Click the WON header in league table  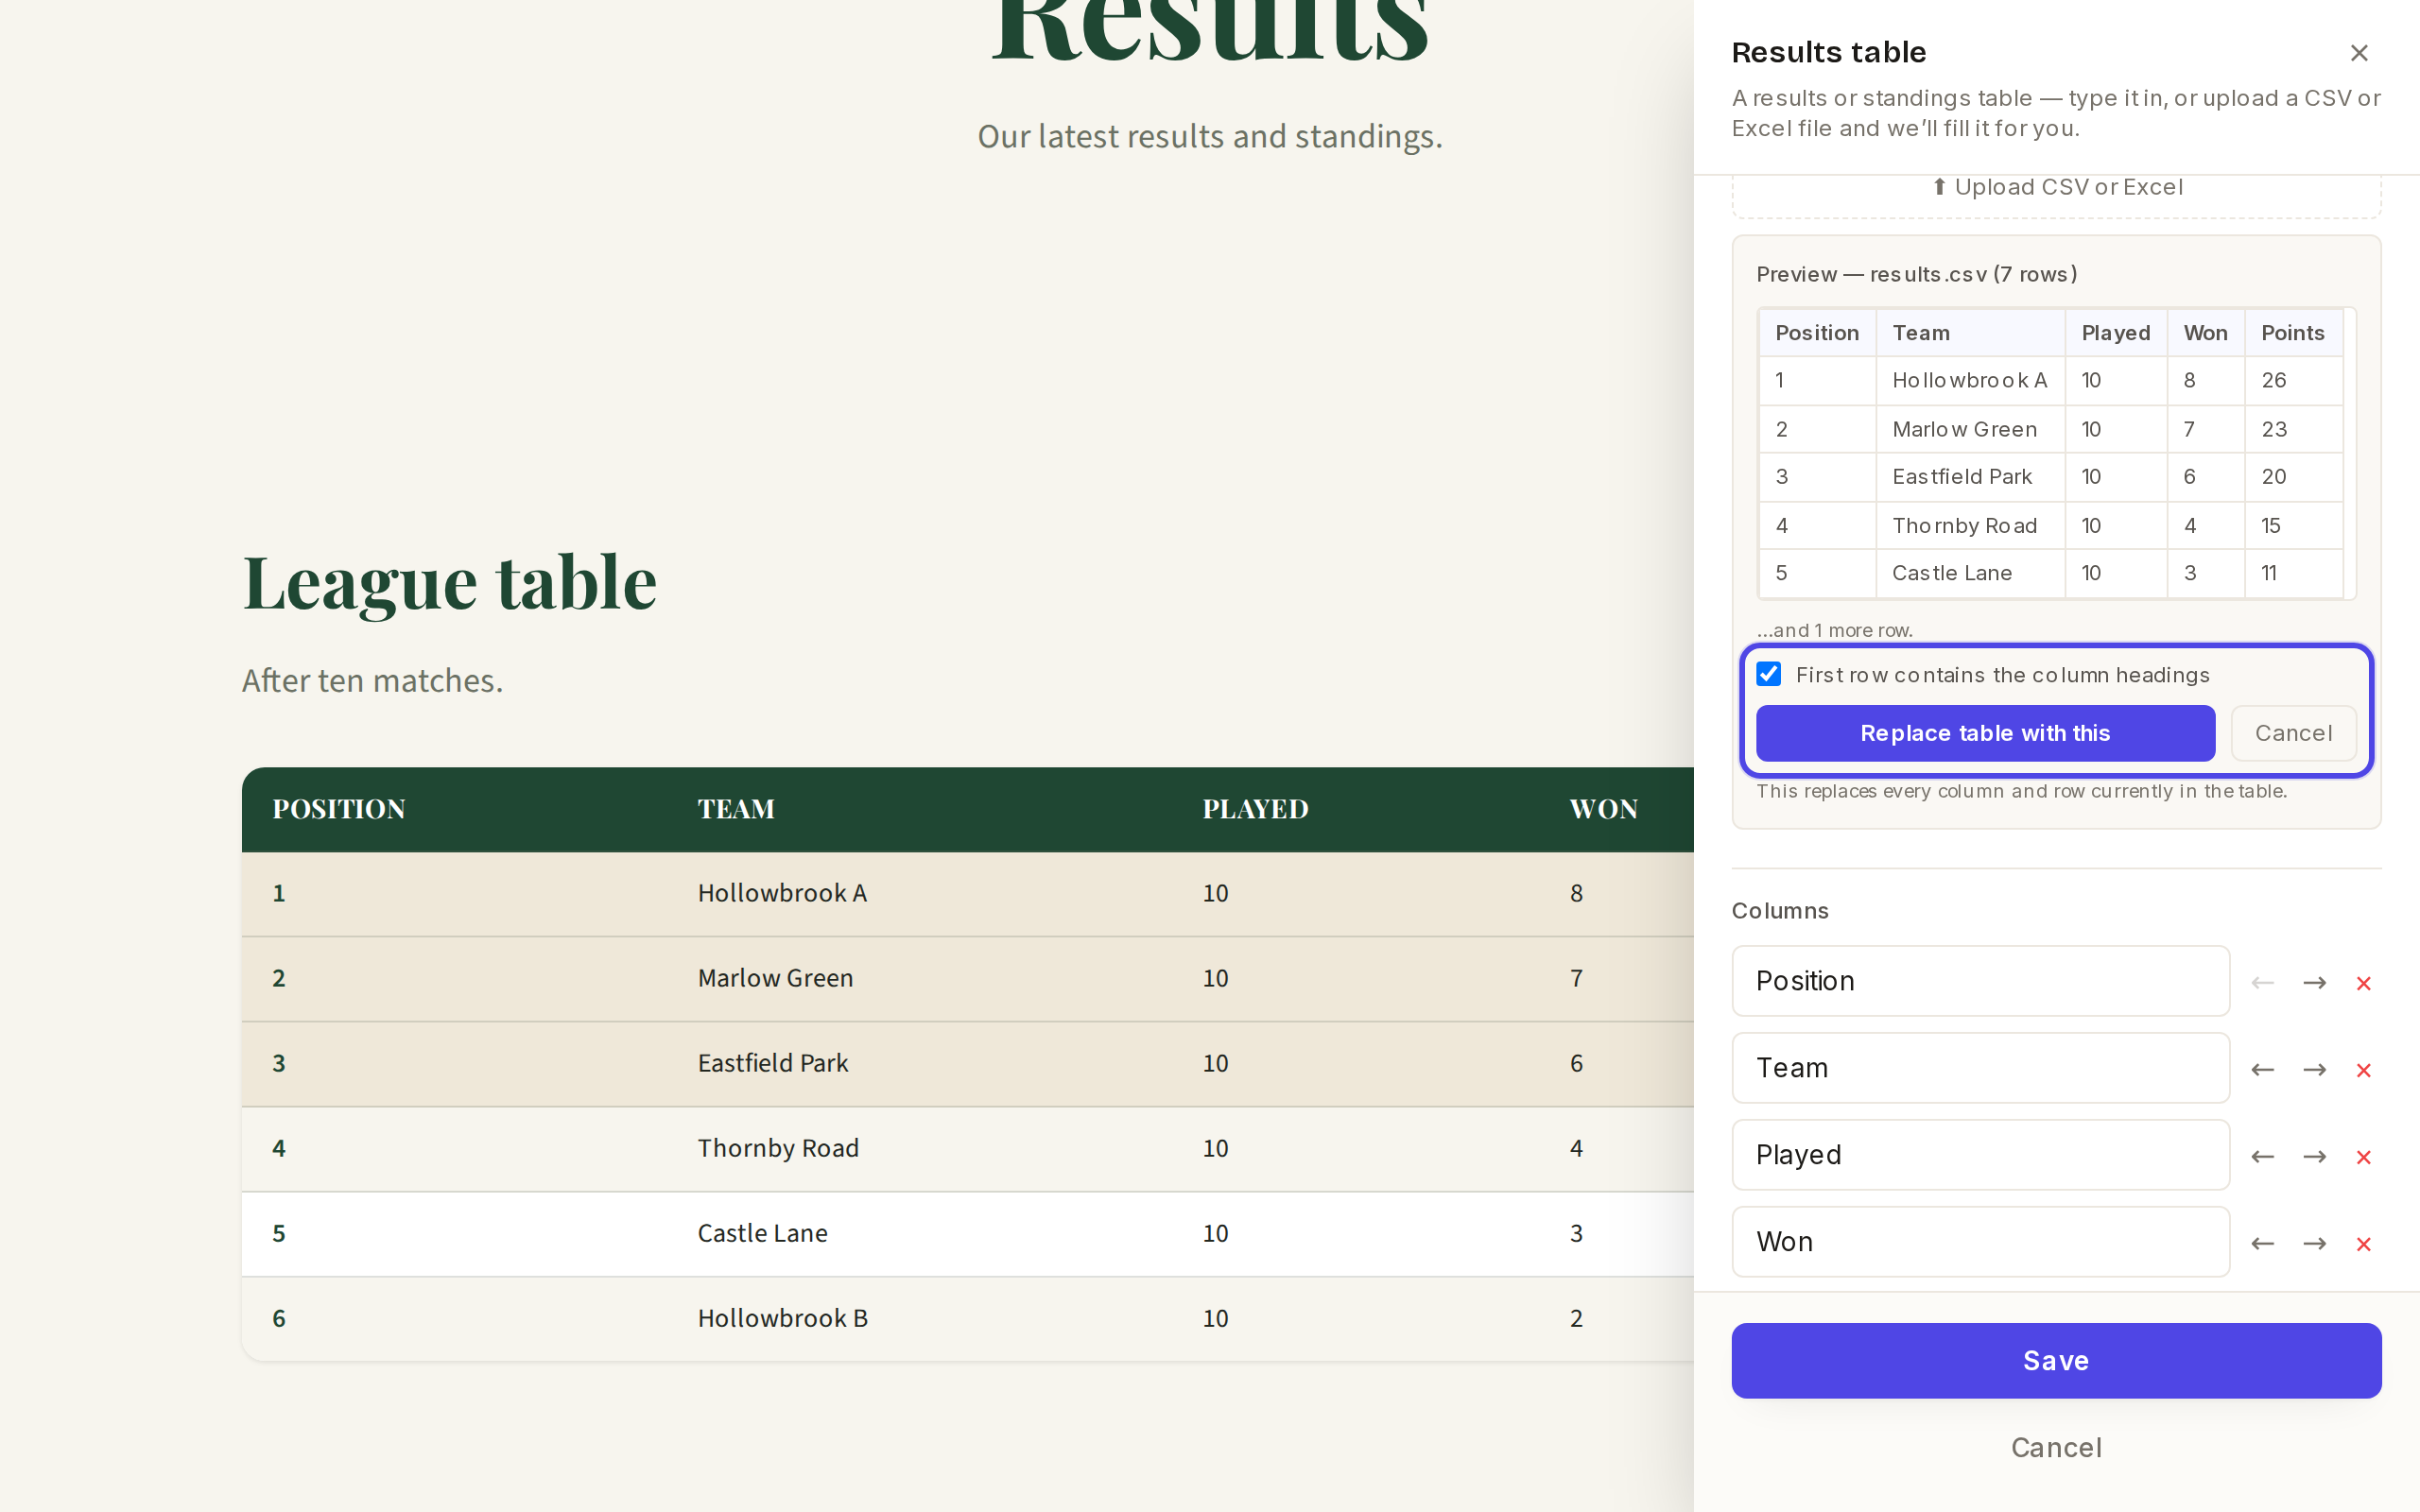point(1603,809)
